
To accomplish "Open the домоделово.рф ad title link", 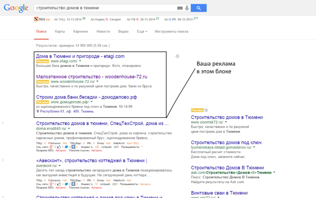I will coord(86,97).
